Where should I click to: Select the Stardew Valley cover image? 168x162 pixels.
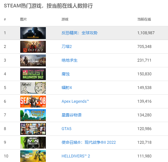click(33, 115)
